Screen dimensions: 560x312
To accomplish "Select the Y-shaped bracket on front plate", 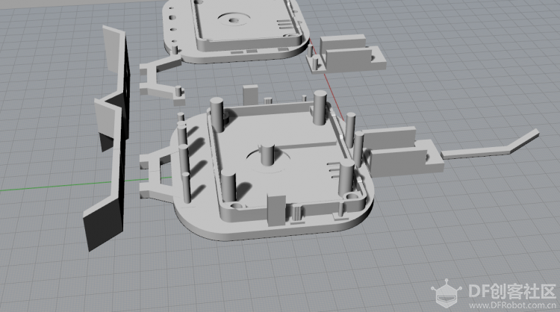I will (x=157, y=175).
